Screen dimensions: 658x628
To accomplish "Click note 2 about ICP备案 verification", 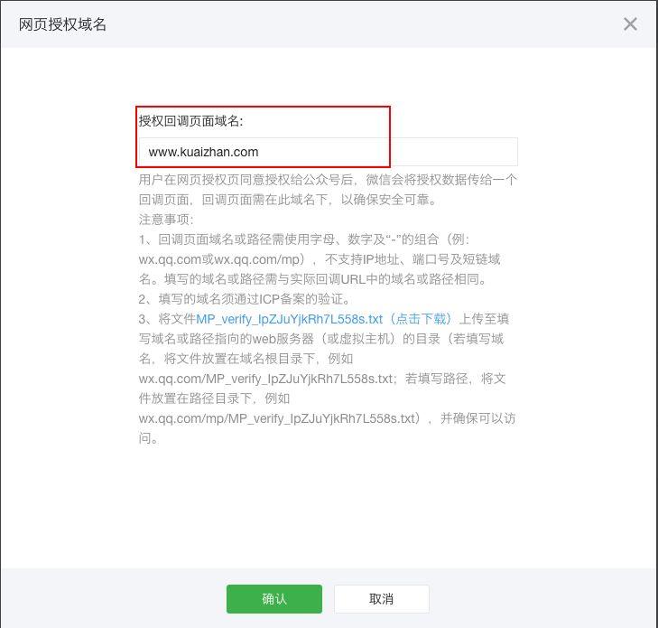I will pyautogui.click(x=244, y=299).
